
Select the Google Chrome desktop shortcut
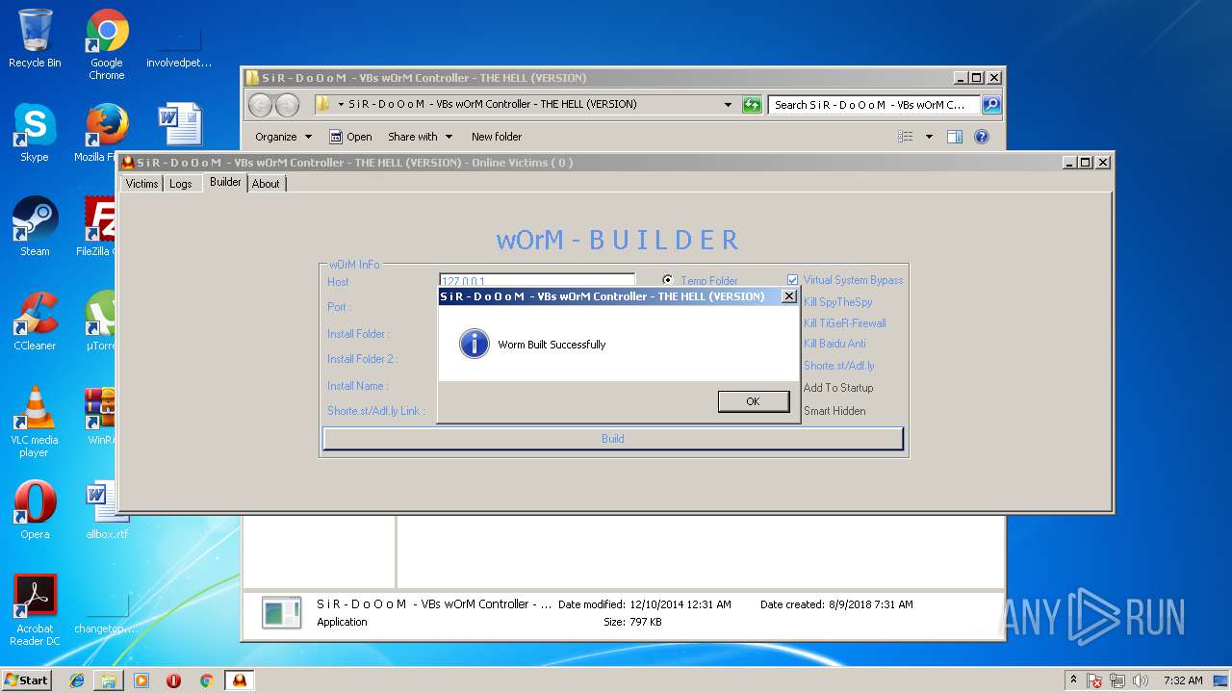pos(107,45)
